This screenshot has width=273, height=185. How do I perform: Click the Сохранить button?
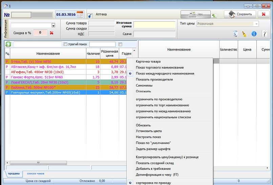pos(240,14)
